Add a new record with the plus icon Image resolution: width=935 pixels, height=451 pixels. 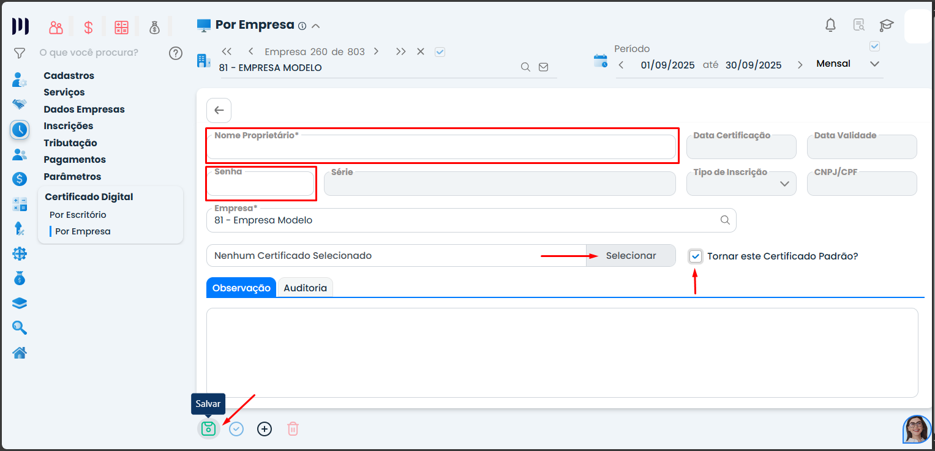265,429
